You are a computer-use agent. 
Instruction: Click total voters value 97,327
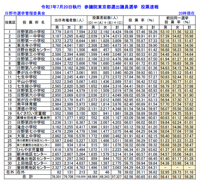[117, 177]
